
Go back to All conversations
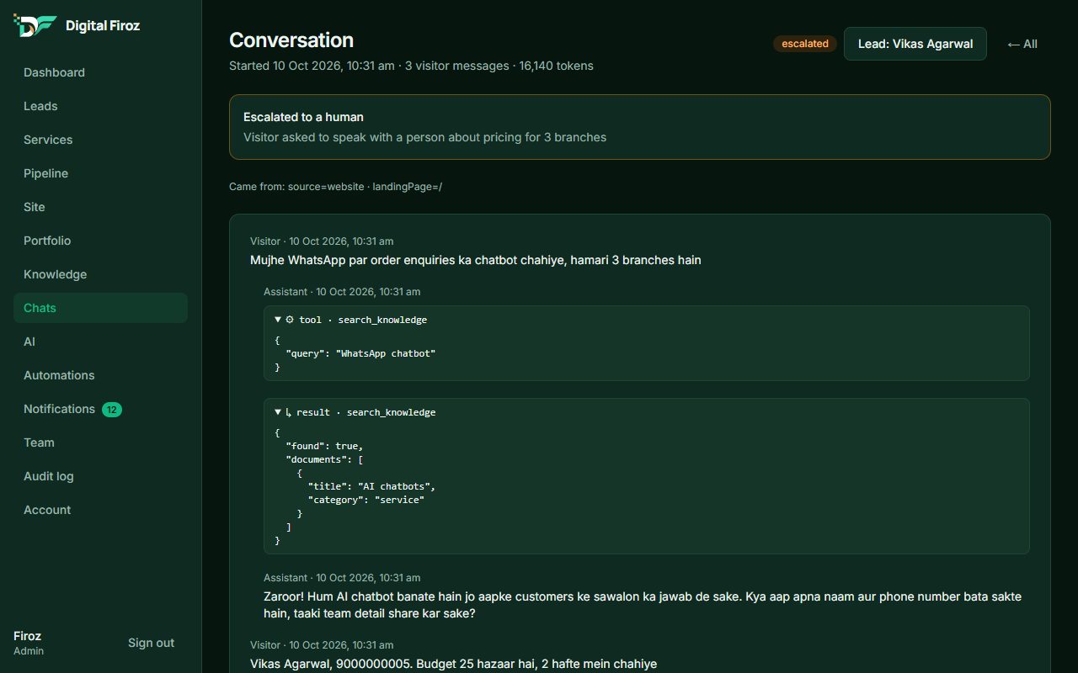(x=1022, y=44)
